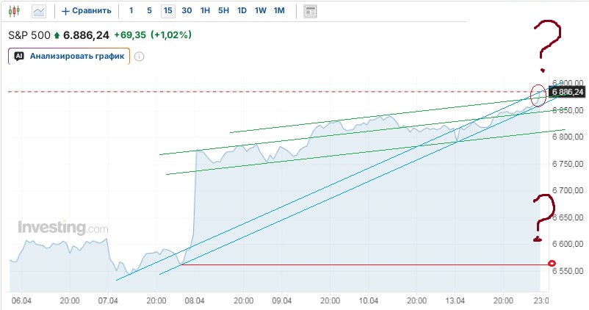Switch to the 1H timeframe
The height and width of the screenshot is (310, 589).
point(206,11)
